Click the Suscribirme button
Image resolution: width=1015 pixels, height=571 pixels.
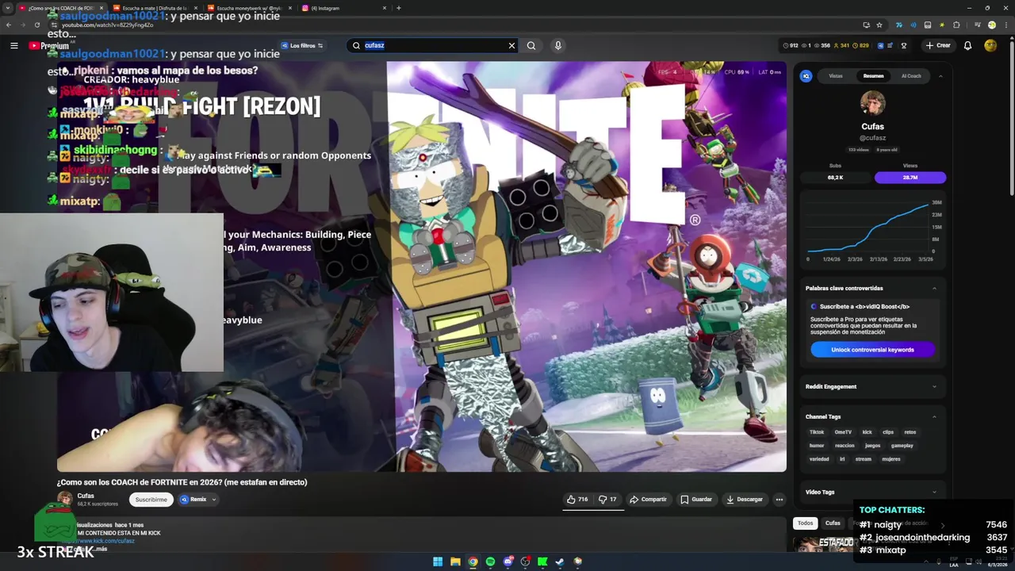[151, 500]
